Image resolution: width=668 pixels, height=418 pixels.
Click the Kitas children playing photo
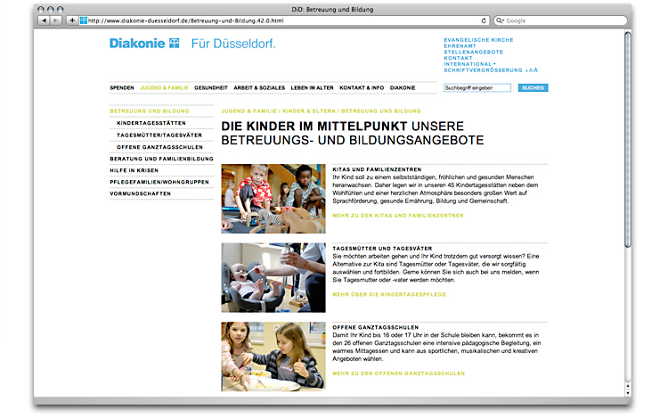tap(273, 199)
